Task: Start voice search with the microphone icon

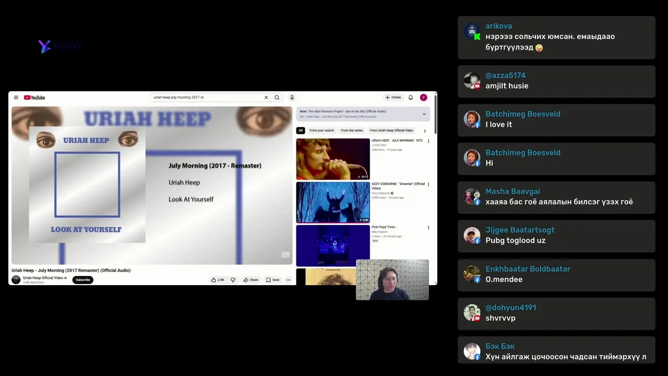Action: [x=292, y=98]
